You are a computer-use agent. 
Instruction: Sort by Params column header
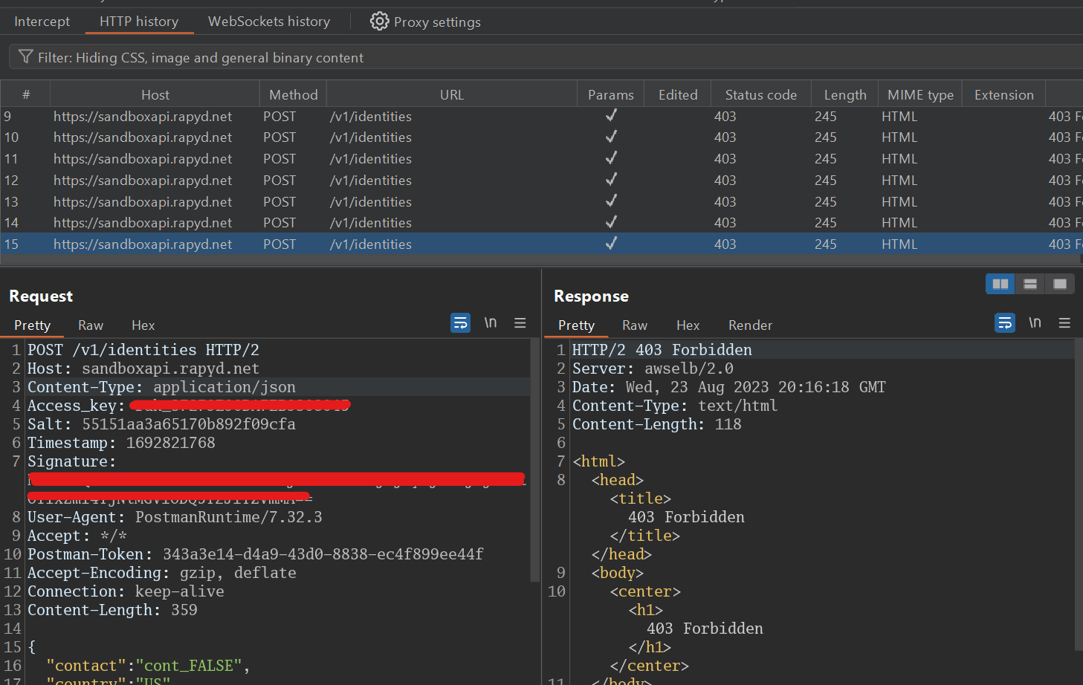pos(610,94)
